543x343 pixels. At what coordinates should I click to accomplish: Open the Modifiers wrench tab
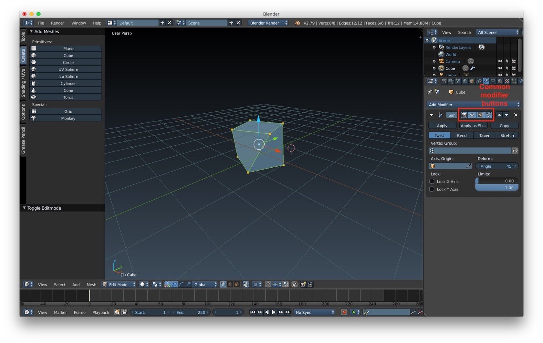tap(486, 81)
